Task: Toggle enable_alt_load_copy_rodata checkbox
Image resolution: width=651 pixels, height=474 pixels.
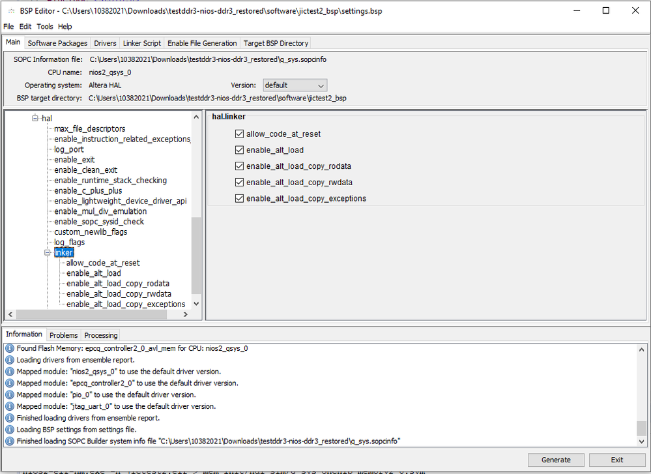Action: tap(239, 166)
